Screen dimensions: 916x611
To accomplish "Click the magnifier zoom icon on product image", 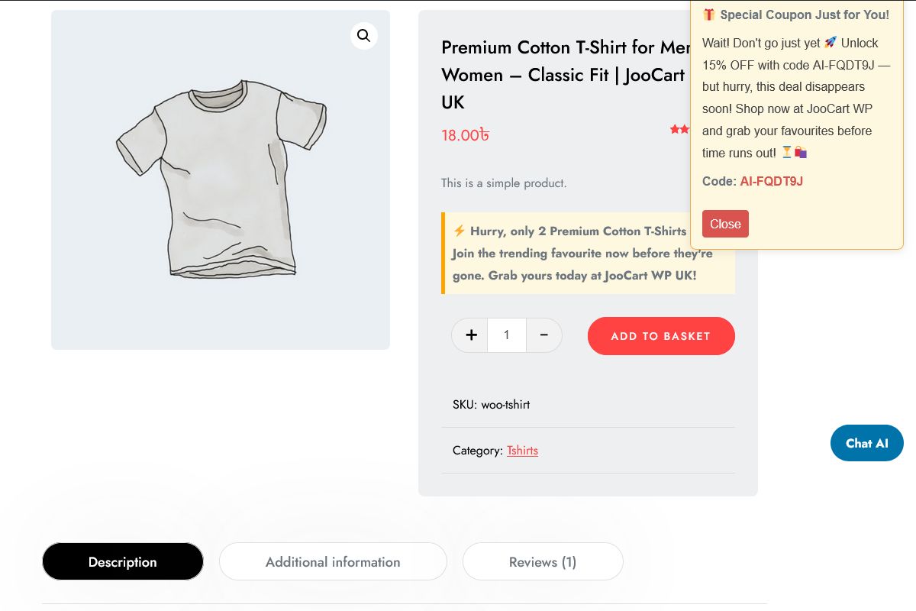I will coord(364,36).
